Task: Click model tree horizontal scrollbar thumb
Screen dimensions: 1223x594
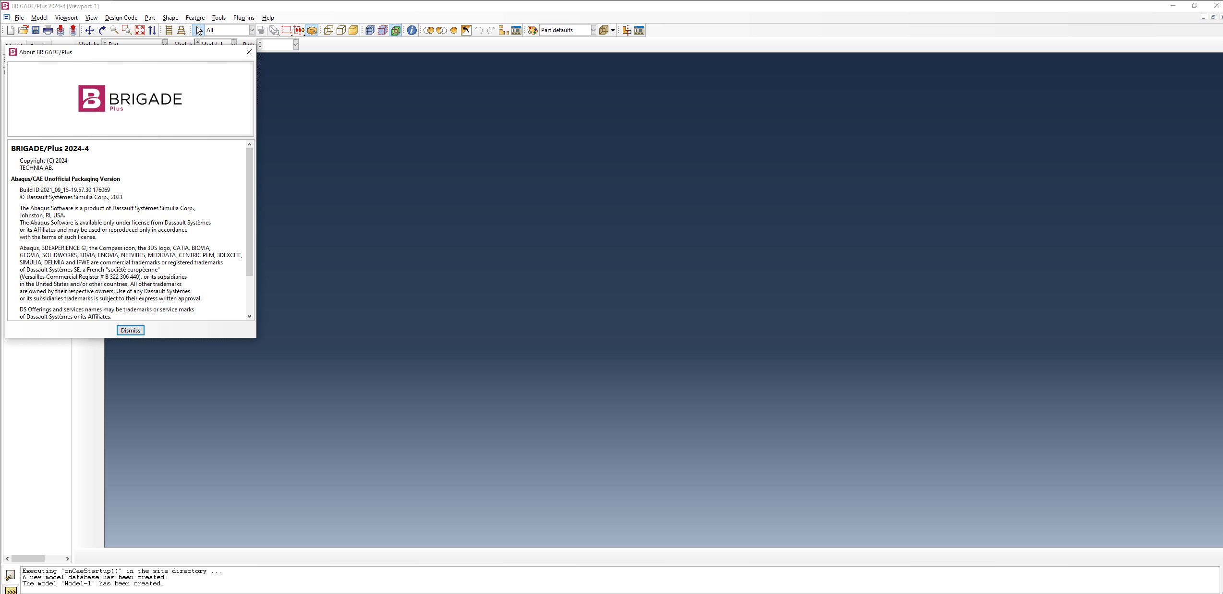Action: [28, 558]
